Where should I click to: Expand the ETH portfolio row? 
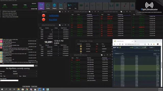point(1,15)
